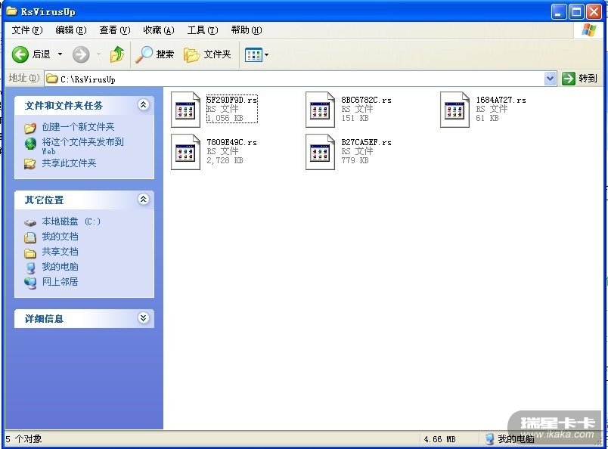Expand the 详细信息 panel
Viewport: 608px width, 449px height.
[x=143, y=318]
